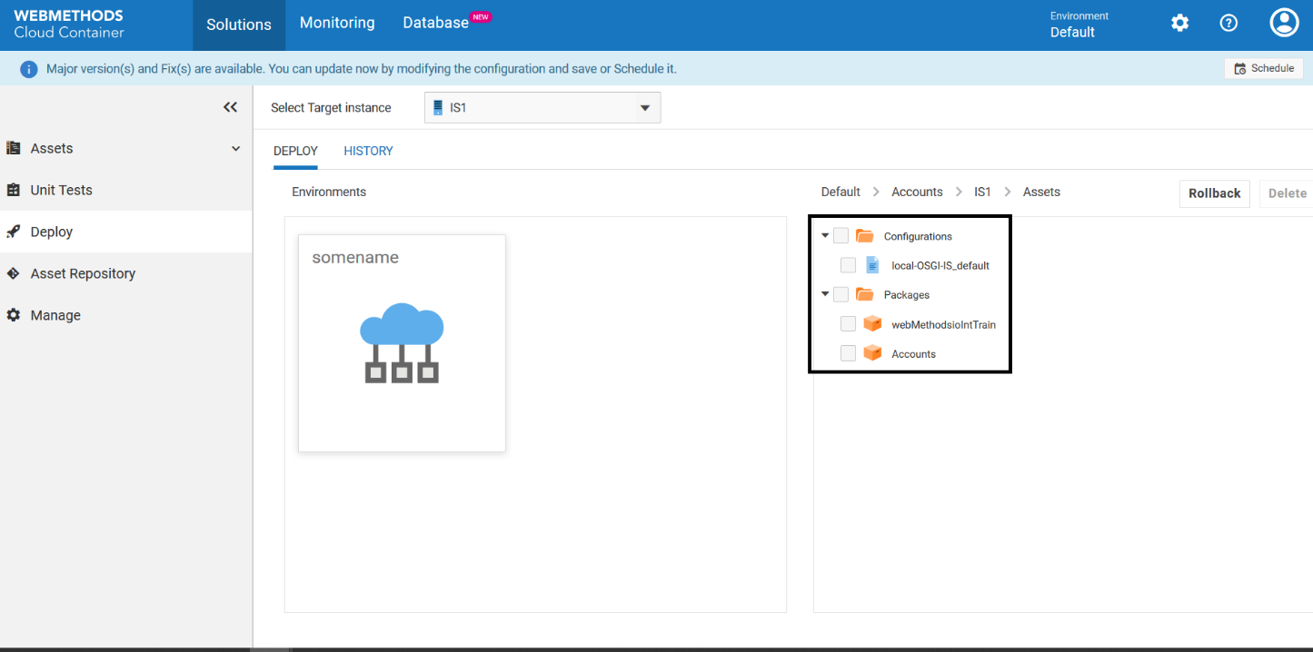
Task: Open settings gear icon in header
Action: click(1179, 24)
